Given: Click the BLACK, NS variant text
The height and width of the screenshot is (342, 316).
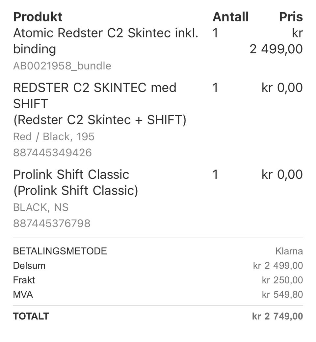Looking at the screenshot, I should pyautogui.click(x=41, y=207).
